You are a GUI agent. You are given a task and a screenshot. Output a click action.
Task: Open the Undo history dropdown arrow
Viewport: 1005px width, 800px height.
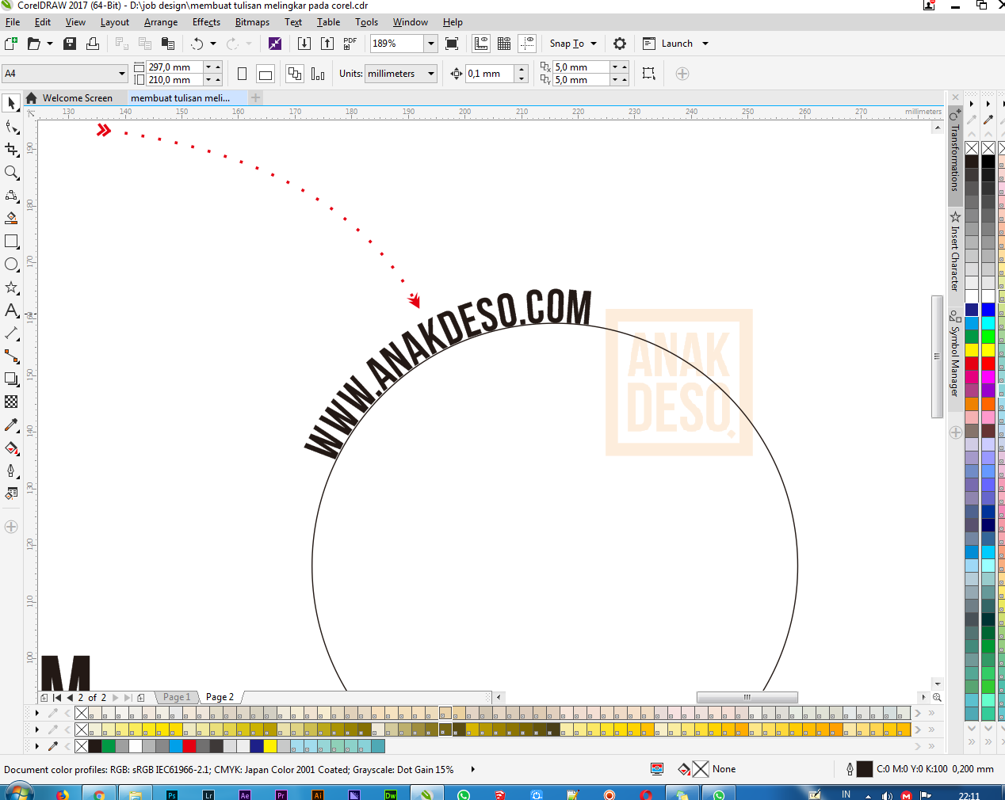[x=213, y=44]
